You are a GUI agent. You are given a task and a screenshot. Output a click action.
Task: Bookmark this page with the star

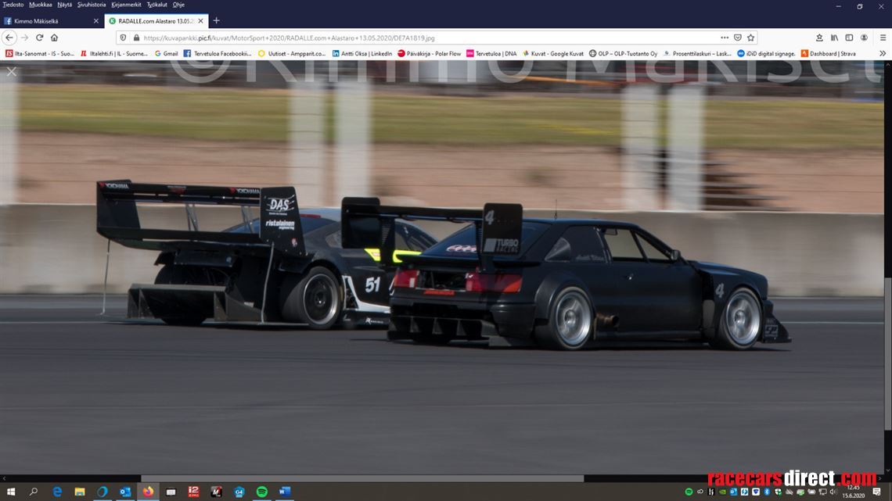pos(751,38)
